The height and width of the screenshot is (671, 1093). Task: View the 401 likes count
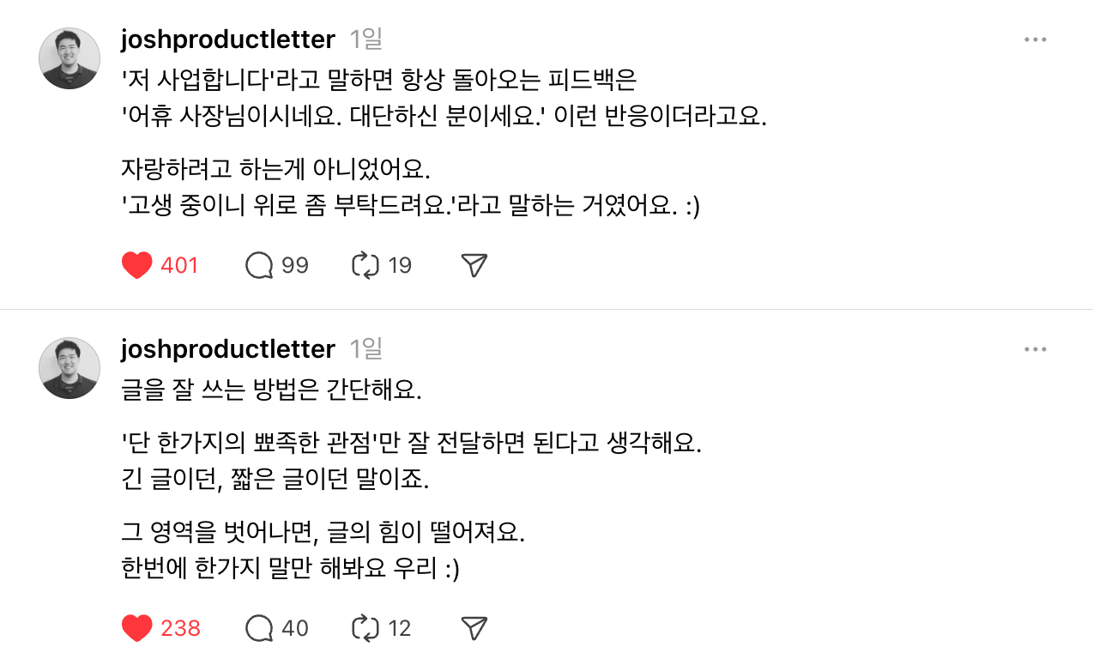(179, 266)
